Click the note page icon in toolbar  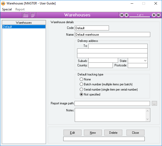[x=33, y=15]
